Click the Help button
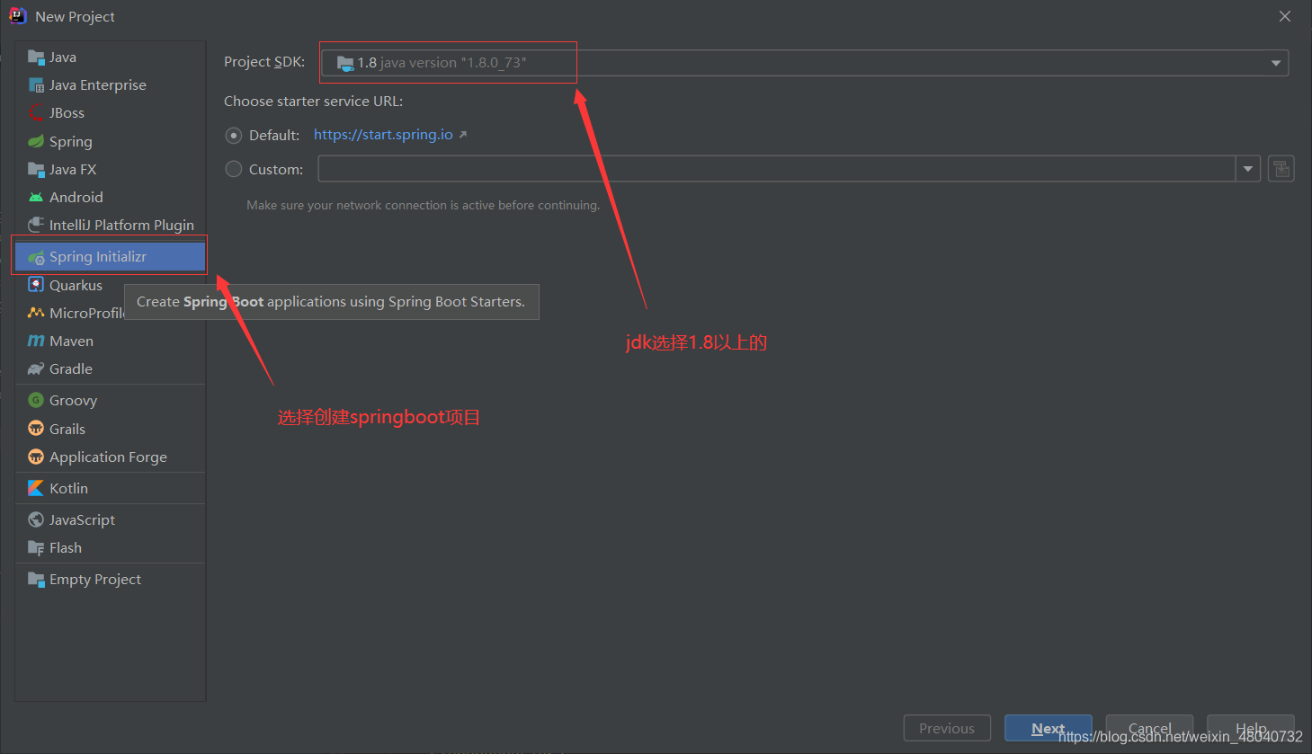The image size is (1312, 754). coord(1251,728)
